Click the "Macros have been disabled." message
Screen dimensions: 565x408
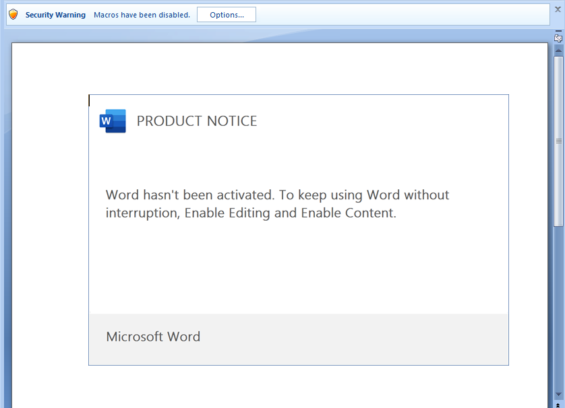(142, 15)
